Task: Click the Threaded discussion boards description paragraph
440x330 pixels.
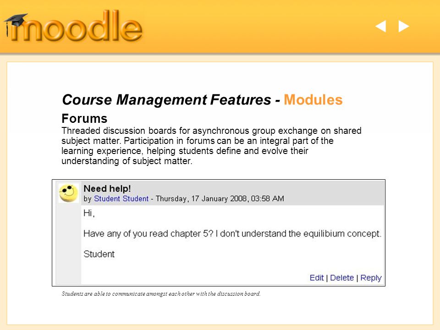Action: [x=211, y=146]
